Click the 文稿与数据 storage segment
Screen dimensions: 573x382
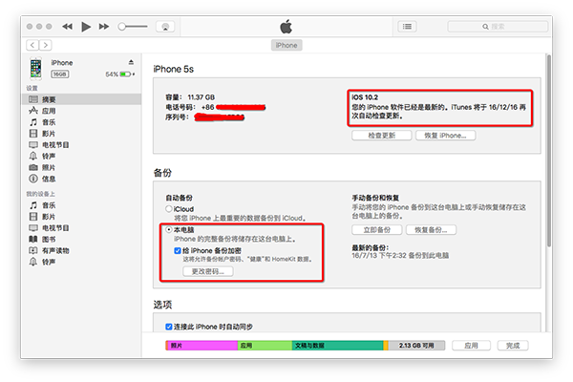coord(338,346)
